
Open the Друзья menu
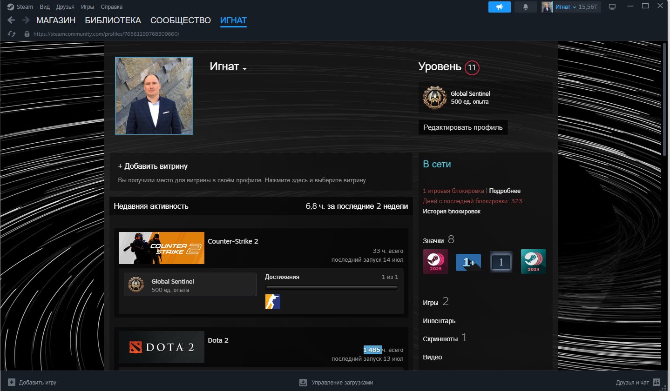pyautogui.click(x=65, y=7)
